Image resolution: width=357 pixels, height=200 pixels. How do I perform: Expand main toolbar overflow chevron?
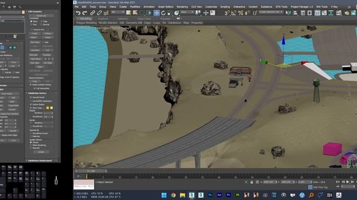click(x=349, y=7)
